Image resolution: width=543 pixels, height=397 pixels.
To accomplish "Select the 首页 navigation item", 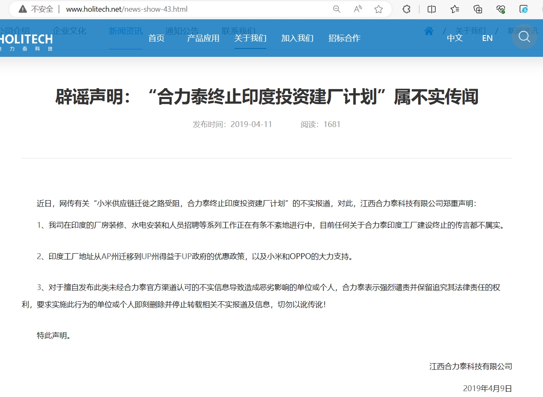I will (156, 38).
